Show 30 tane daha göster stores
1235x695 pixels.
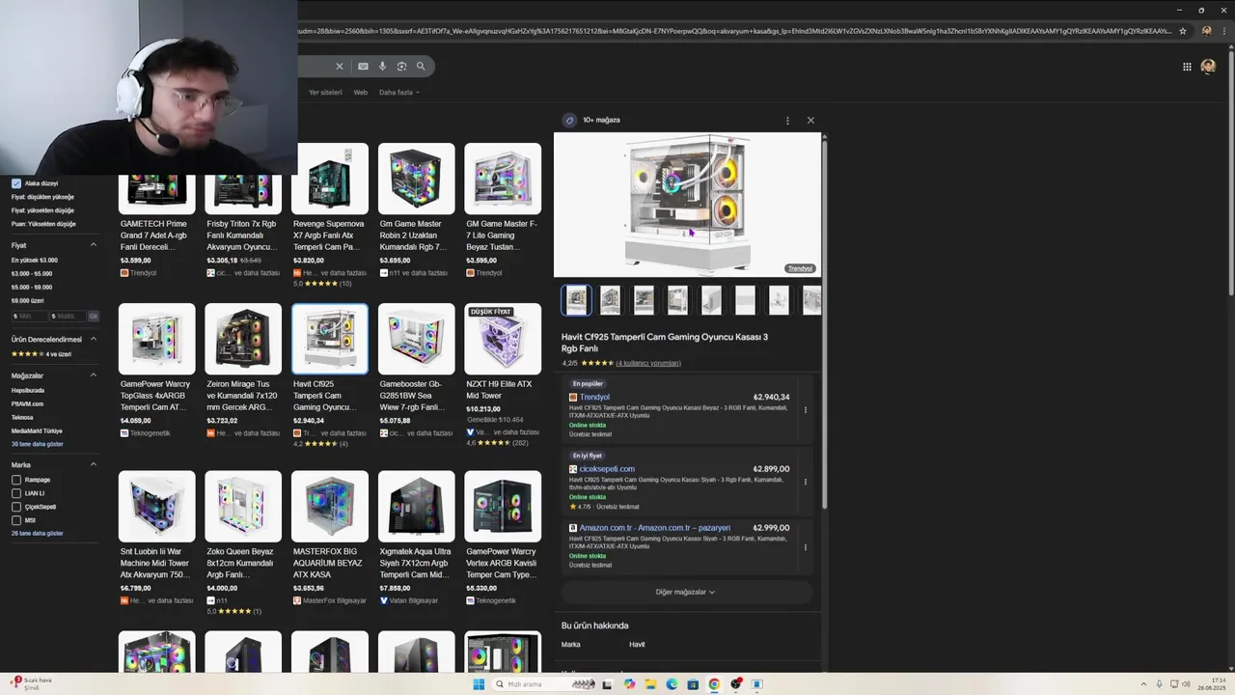coord(38,444)
